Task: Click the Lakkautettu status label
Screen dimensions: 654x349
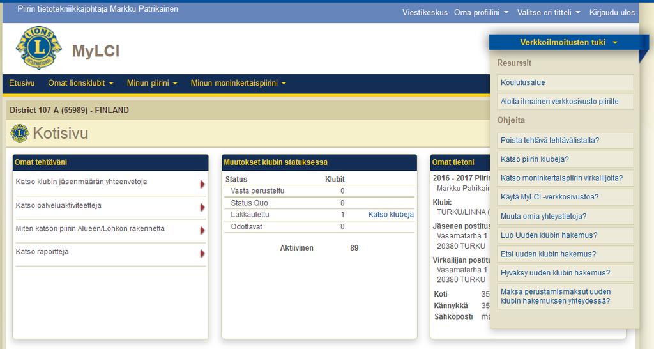Action: 250,215
